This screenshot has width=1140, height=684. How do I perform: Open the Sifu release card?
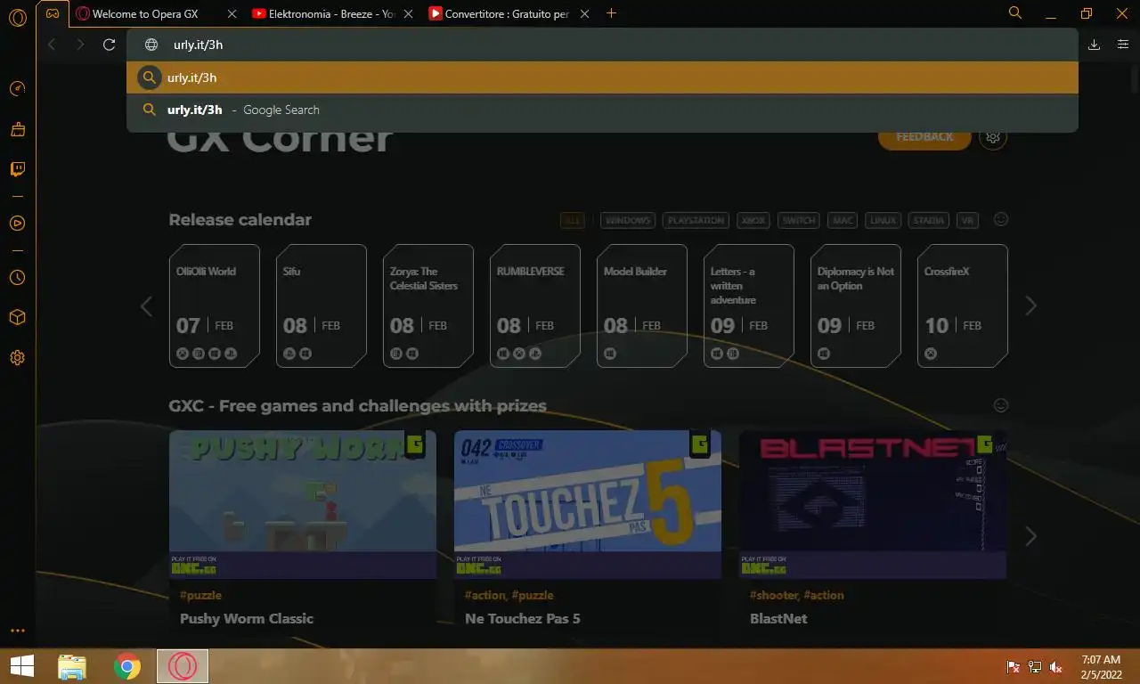(322, 305)
